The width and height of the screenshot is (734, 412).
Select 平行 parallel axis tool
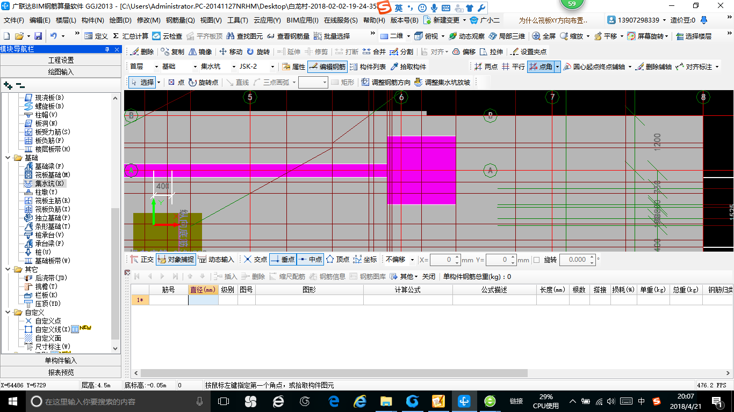pyautogui.click(x=513, y=67)
